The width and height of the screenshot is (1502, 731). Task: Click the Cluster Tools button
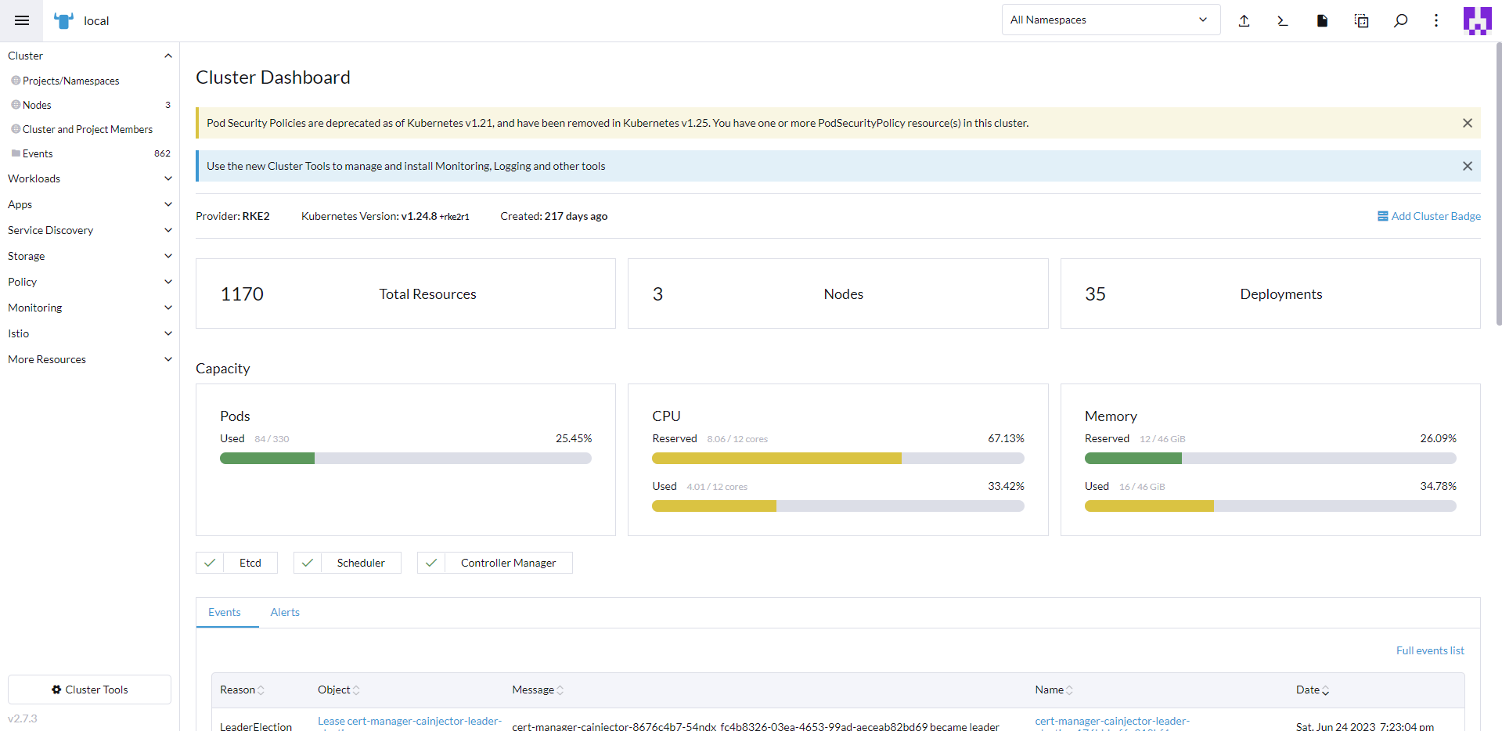click(89, 690)
